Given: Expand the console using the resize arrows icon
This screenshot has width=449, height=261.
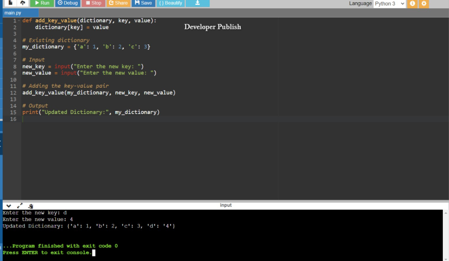Looking at the screenshot, I should click(x=19, y=205).
